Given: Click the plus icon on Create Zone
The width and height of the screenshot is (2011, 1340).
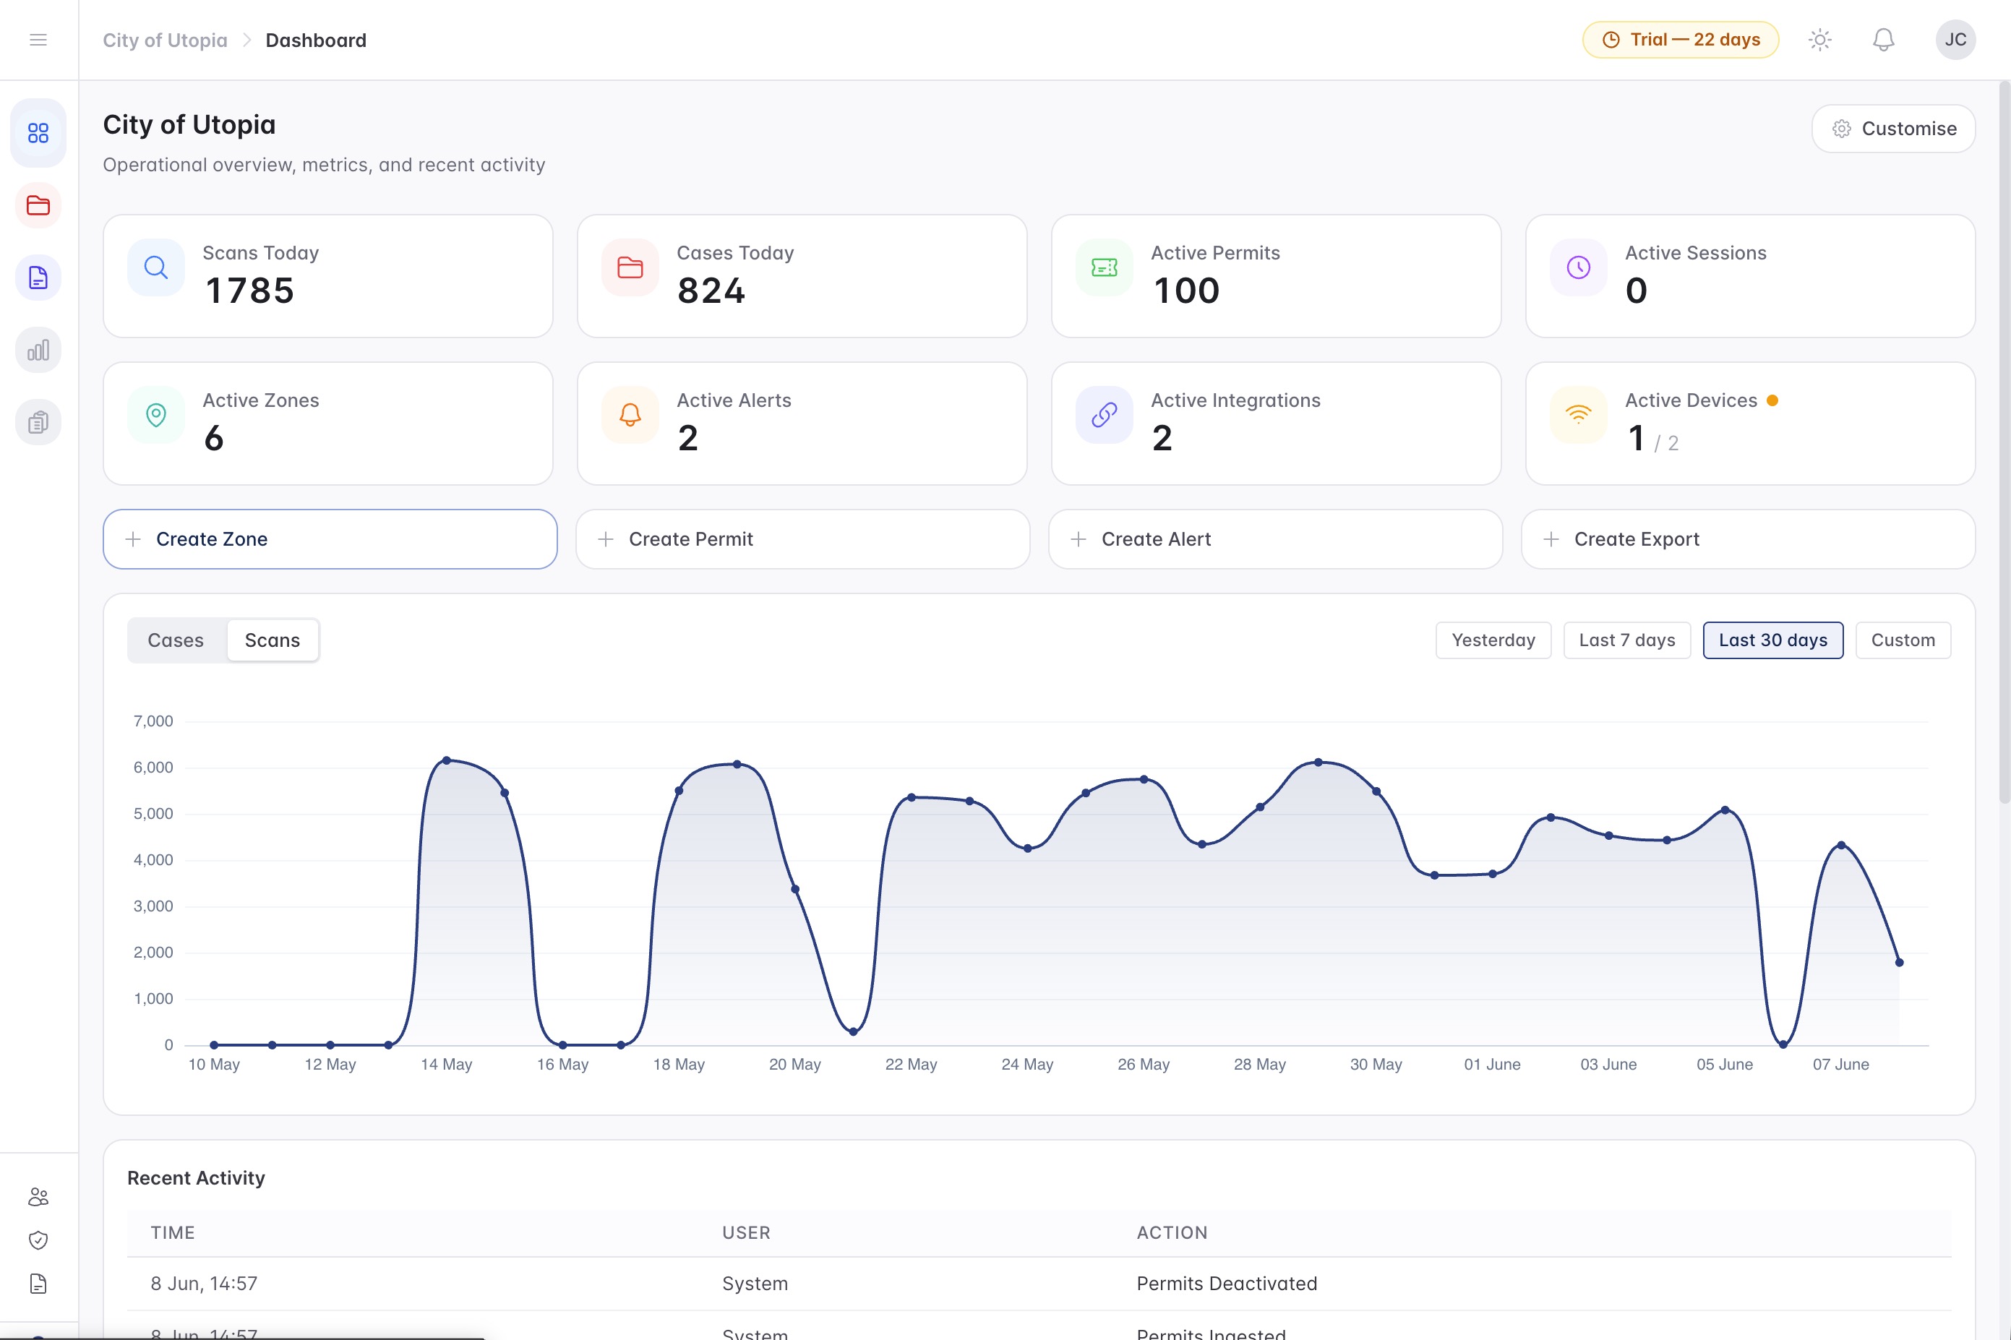Looking at the screenshot, I should coord(132,539).
